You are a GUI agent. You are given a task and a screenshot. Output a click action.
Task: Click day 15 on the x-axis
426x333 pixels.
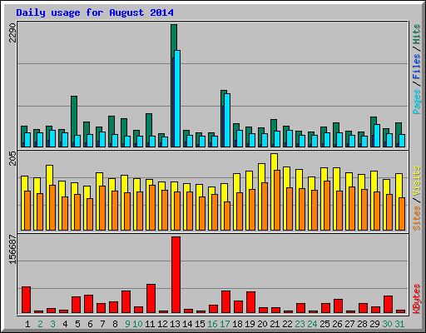pos(200,324)
